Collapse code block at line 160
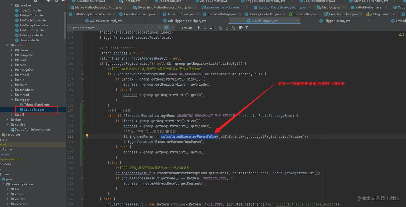The width and height of the screenshot is (406, 207). [82, 116]
